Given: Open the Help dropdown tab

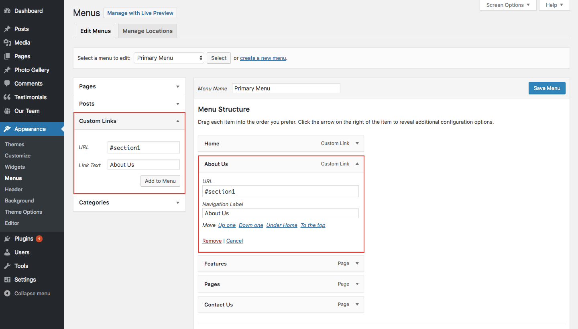Looking at the screenshot, I should (x=554, y=5).
